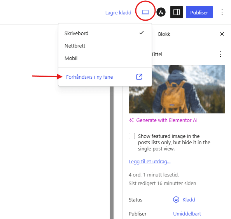Open the Astra settings icon

(161, 12)
